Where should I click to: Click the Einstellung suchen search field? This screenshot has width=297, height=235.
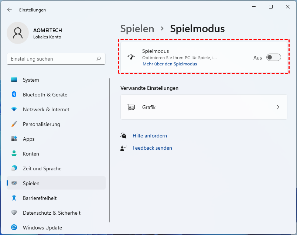52,59
